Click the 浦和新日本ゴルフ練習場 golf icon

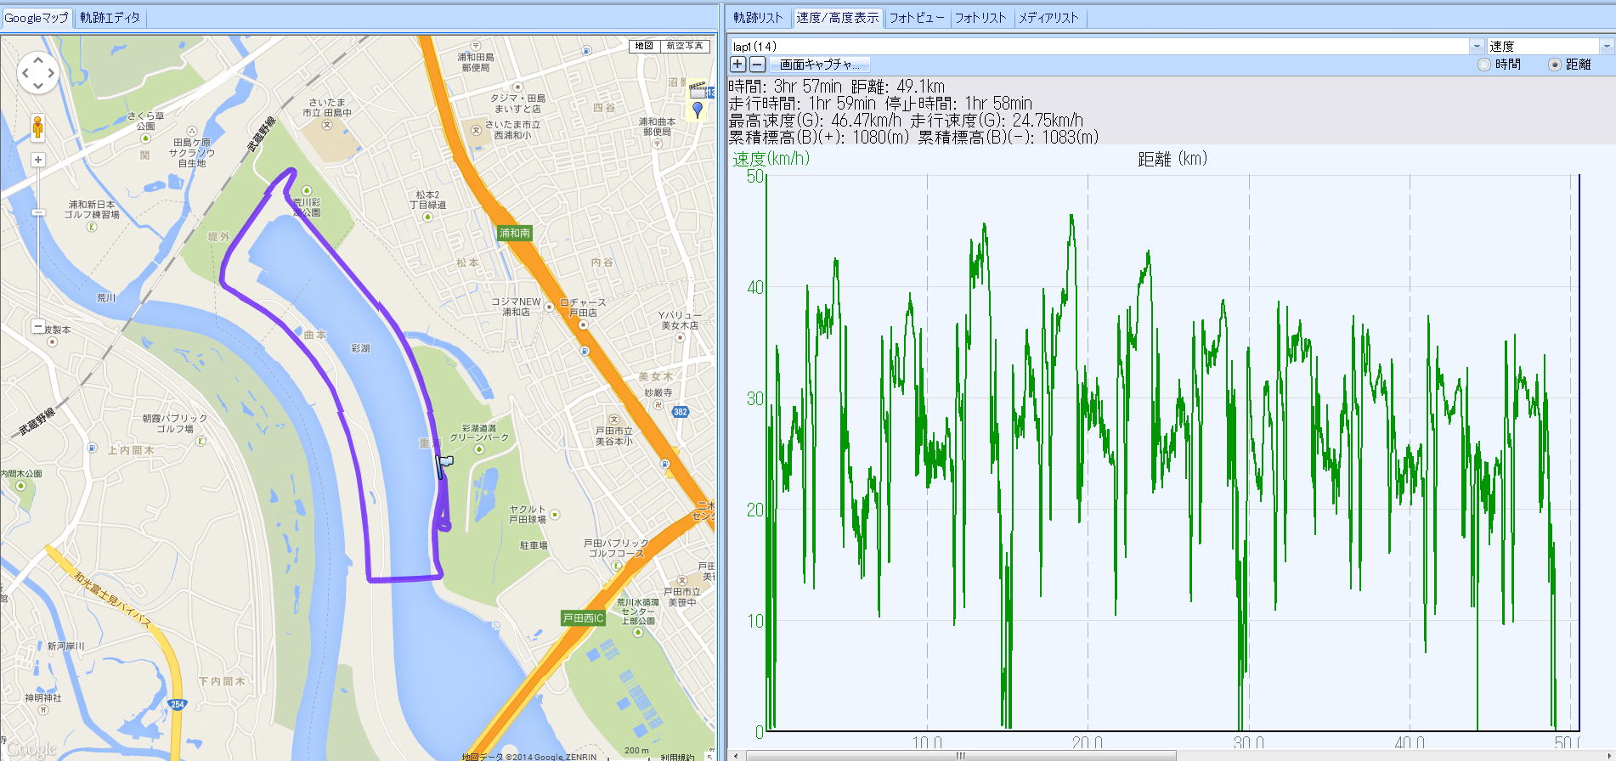92,227
